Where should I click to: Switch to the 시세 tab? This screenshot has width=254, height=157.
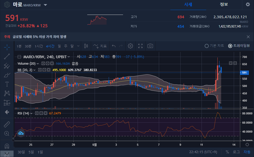pos(188,5)
